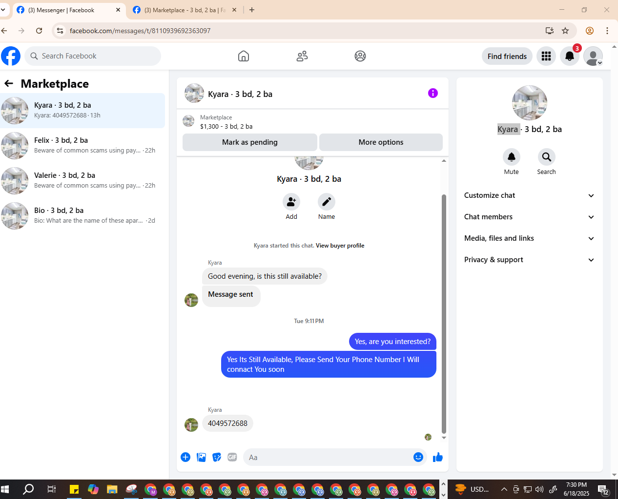Open the Groups icon in top navigation
This screenshot has height=499, width=618.
(x=360, y=56)
